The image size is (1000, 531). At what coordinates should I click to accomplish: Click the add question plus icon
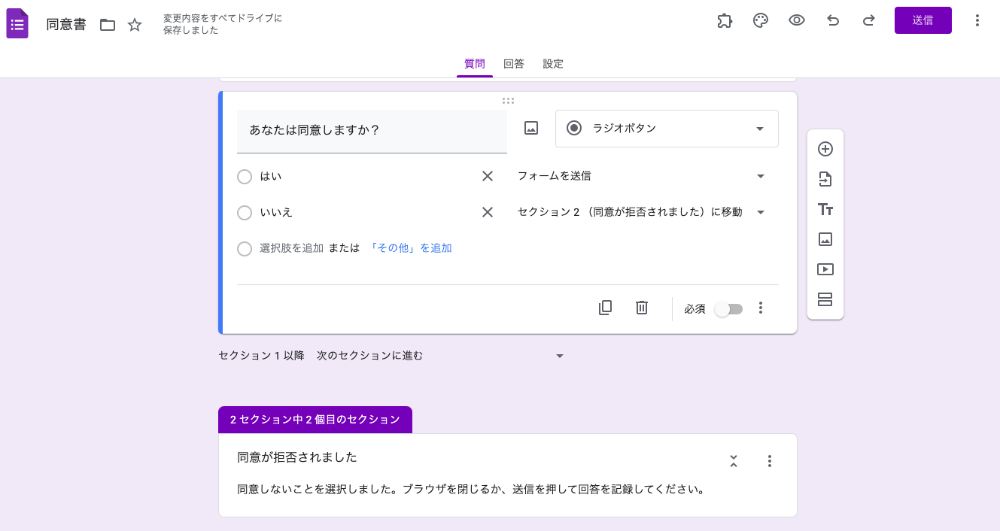825,149
